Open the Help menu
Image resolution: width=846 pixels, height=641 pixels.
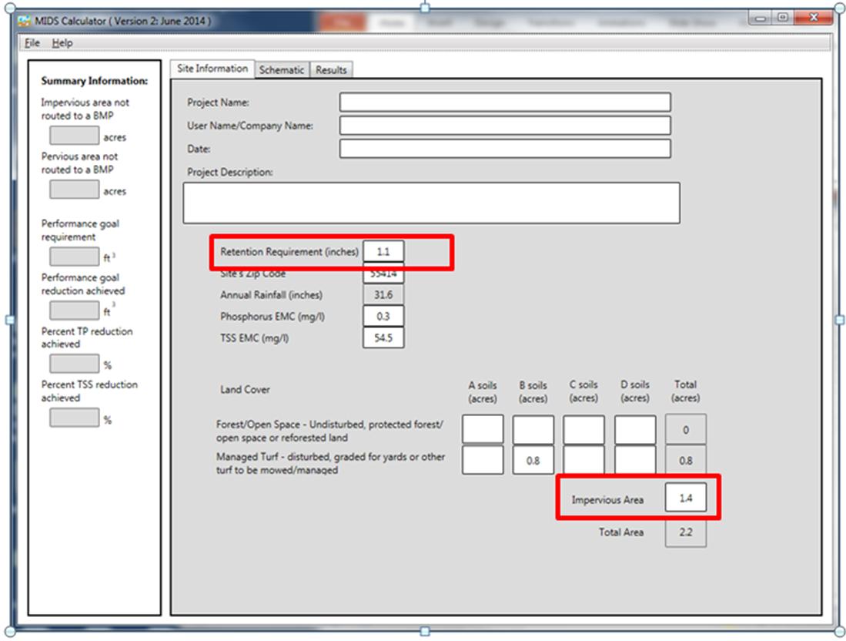pyautogui.click(x=62, y=43)
